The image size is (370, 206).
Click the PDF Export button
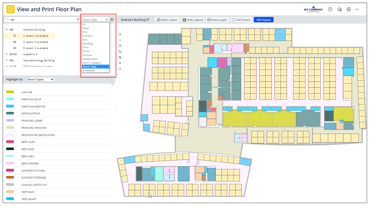click(x=264, y=20)
